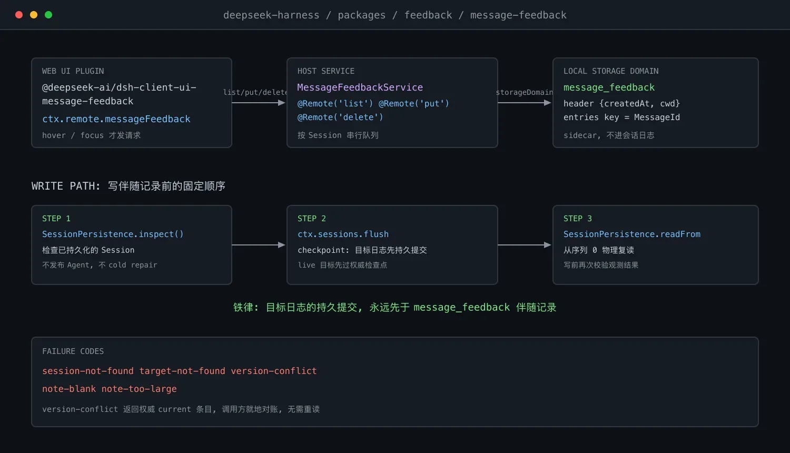Click ctx.sessions.flush text
The width and height of the screenshot is (790, 453).
(343, 234)
